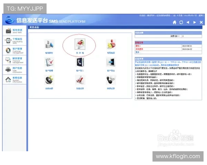This screenshot has width=207, height=165.
Task: Open the outbox envelope icon inside red circle
Action: pos(80,44)
